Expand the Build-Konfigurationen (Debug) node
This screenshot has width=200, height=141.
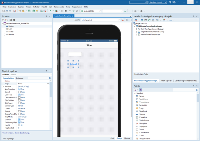coord(137,29)
